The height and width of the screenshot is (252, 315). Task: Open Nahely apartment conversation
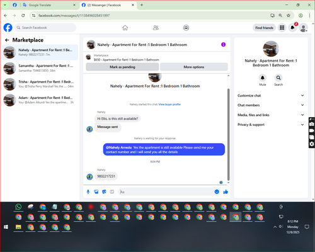[40, 52]
